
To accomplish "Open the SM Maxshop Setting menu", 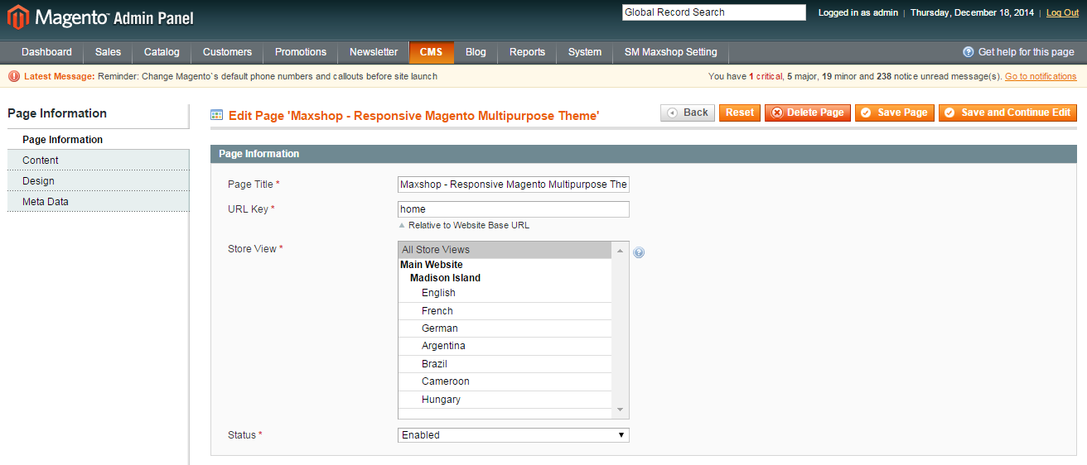I will [671, 52].
